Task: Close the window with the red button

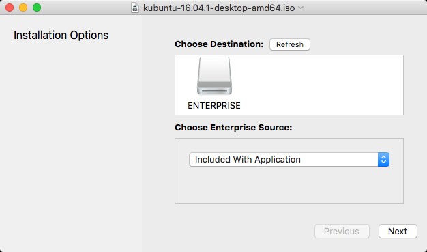Action: point(10,8)
